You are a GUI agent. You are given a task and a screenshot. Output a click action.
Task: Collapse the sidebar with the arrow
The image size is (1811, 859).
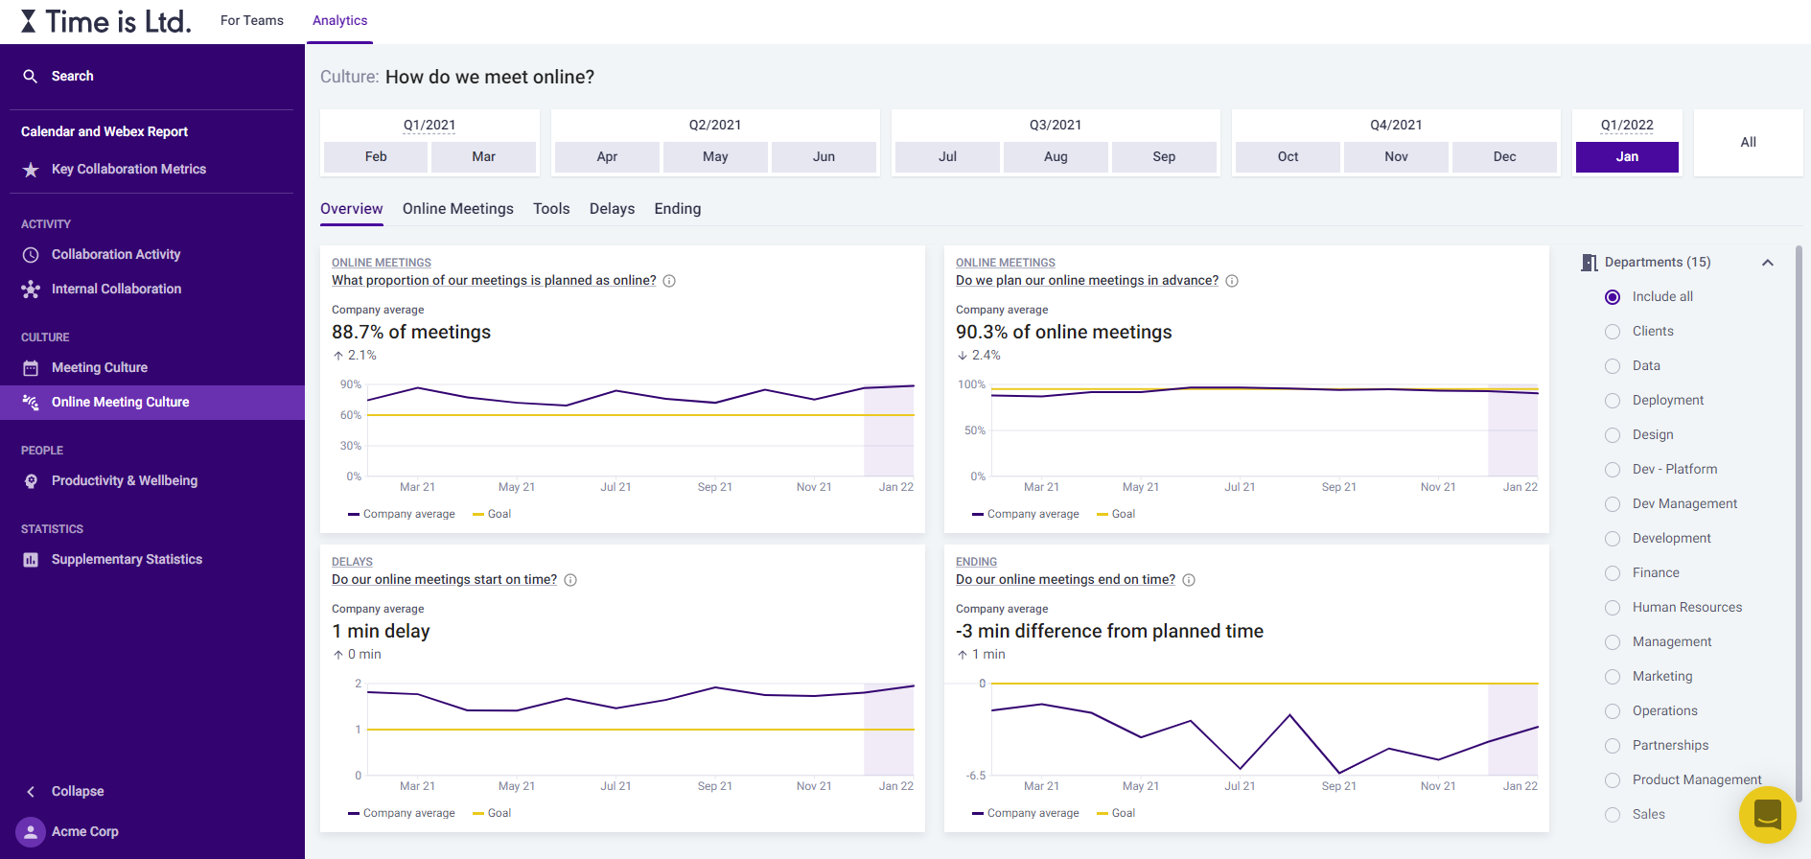[x=31, y=792]
